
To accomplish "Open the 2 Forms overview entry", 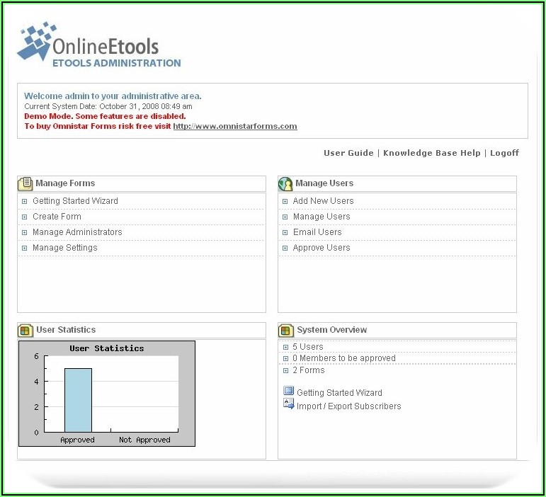I will (x=308, y=370).
